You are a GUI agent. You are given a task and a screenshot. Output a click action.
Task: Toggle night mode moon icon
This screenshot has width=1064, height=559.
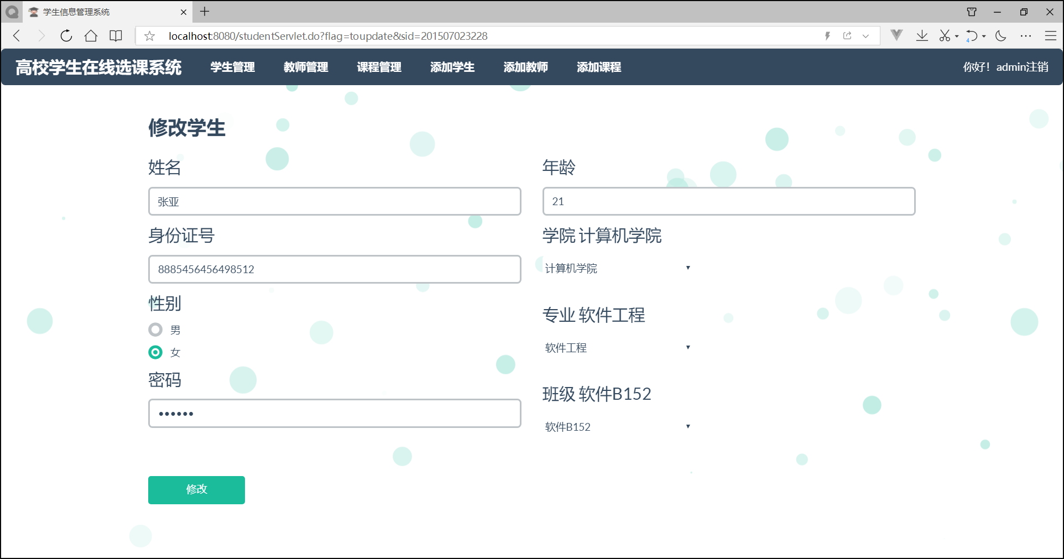tap(1000, 36)
